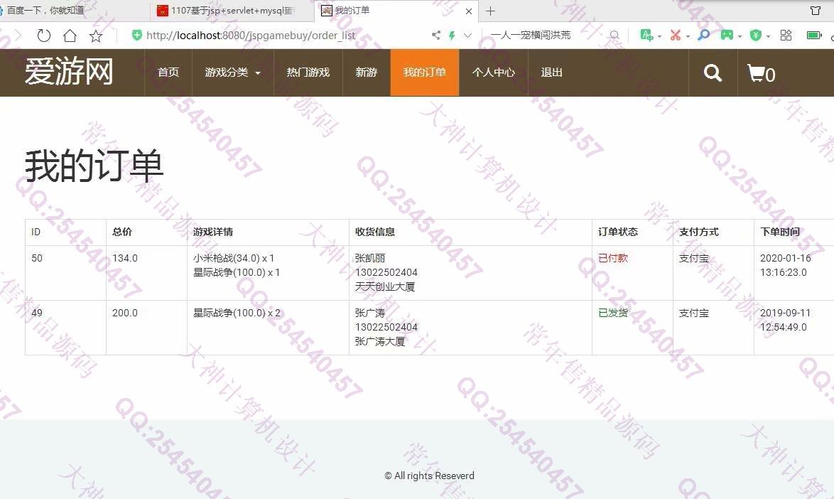Click the browser search box magnifier icon
The image size is (834, 499).
pyautogui.click(x=614, y=35)
